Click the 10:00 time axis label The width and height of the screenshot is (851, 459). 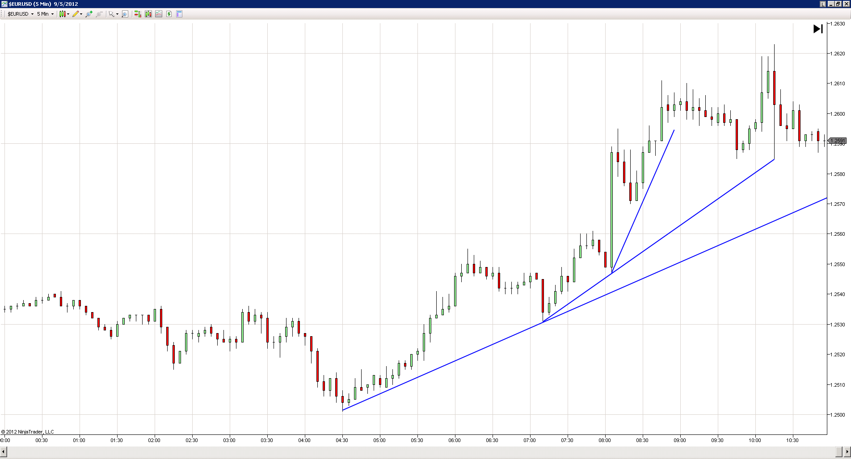coord(755,440)
